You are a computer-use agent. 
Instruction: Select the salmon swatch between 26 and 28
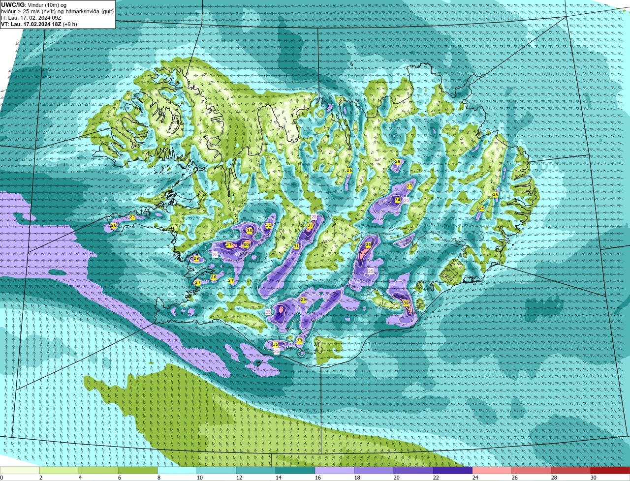[532, 471]
